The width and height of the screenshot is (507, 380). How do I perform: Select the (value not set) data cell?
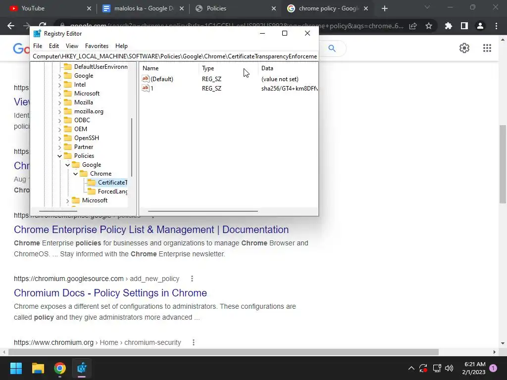pos(280,79)
